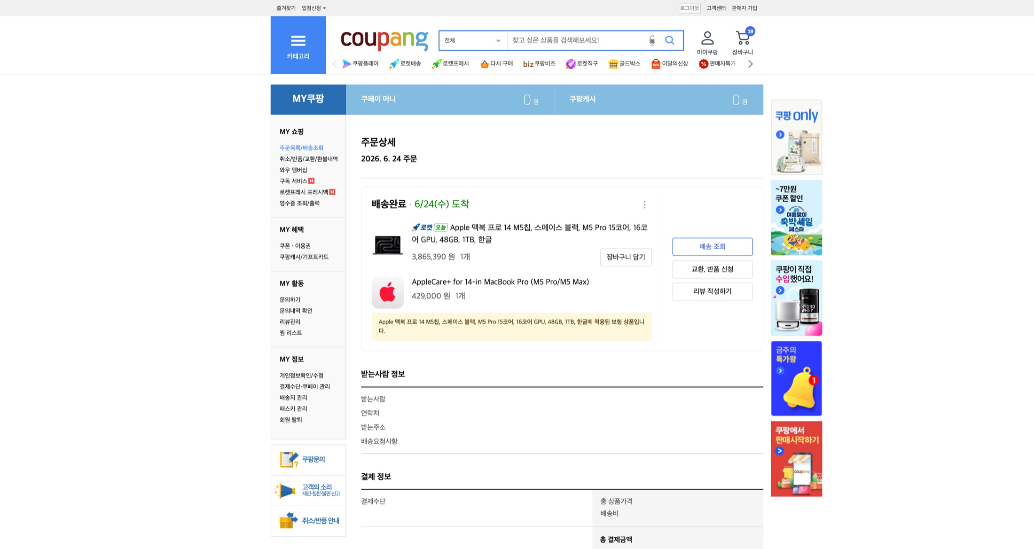This screenshot has width=1034, height=549.
Task: Show next shortcuts with right chevron
Action: pos(750,64)
